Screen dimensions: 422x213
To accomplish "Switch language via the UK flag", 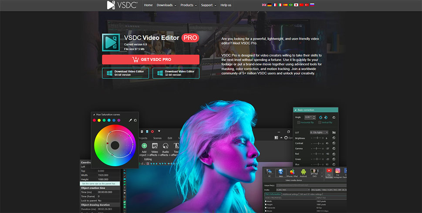I will tap(264, 5).
